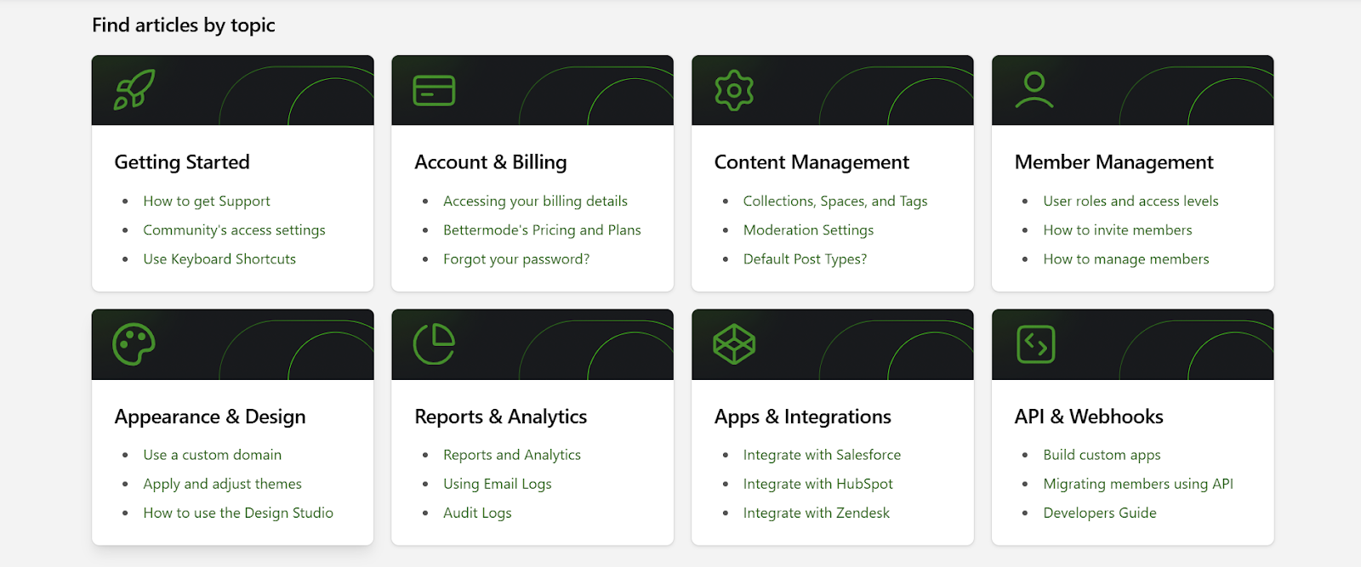Open 'Migrating members using API' article
This screenshot has width=1361, height=567.
(1138, 484)
